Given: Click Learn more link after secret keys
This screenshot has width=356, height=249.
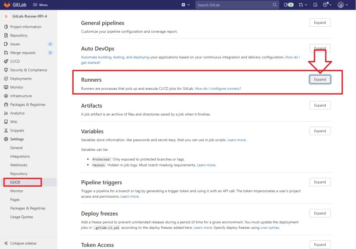Looking at the screenshot, I should click(x=237, y=140).
